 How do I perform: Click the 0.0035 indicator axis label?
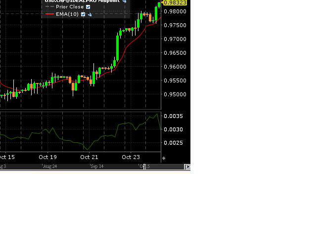[x=174, y=116]
